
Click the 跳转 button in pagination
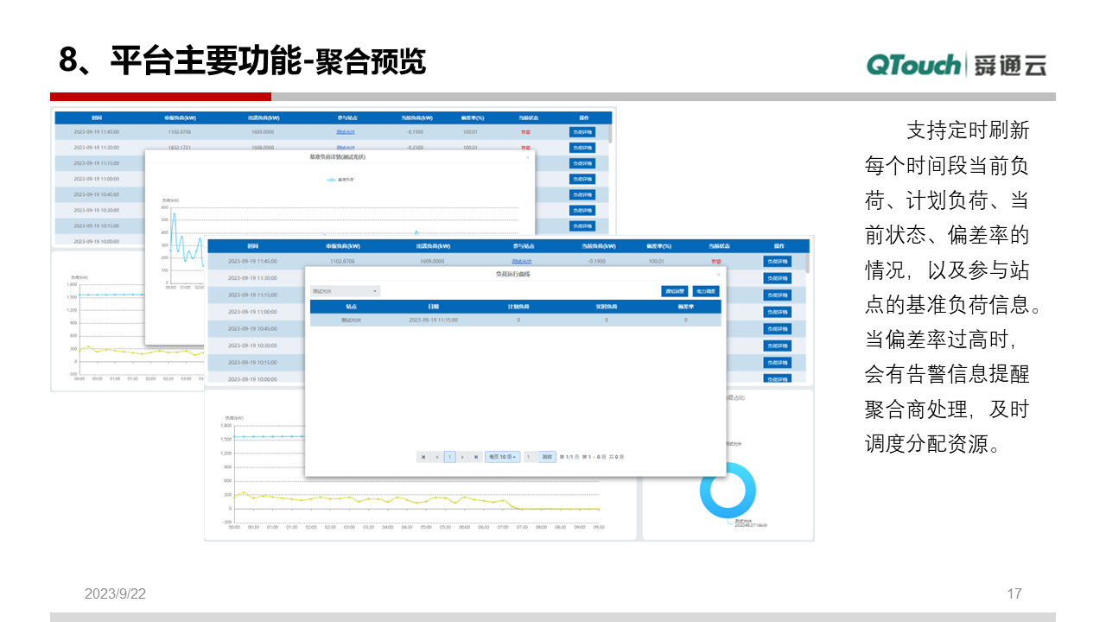(x=547, y=456)
